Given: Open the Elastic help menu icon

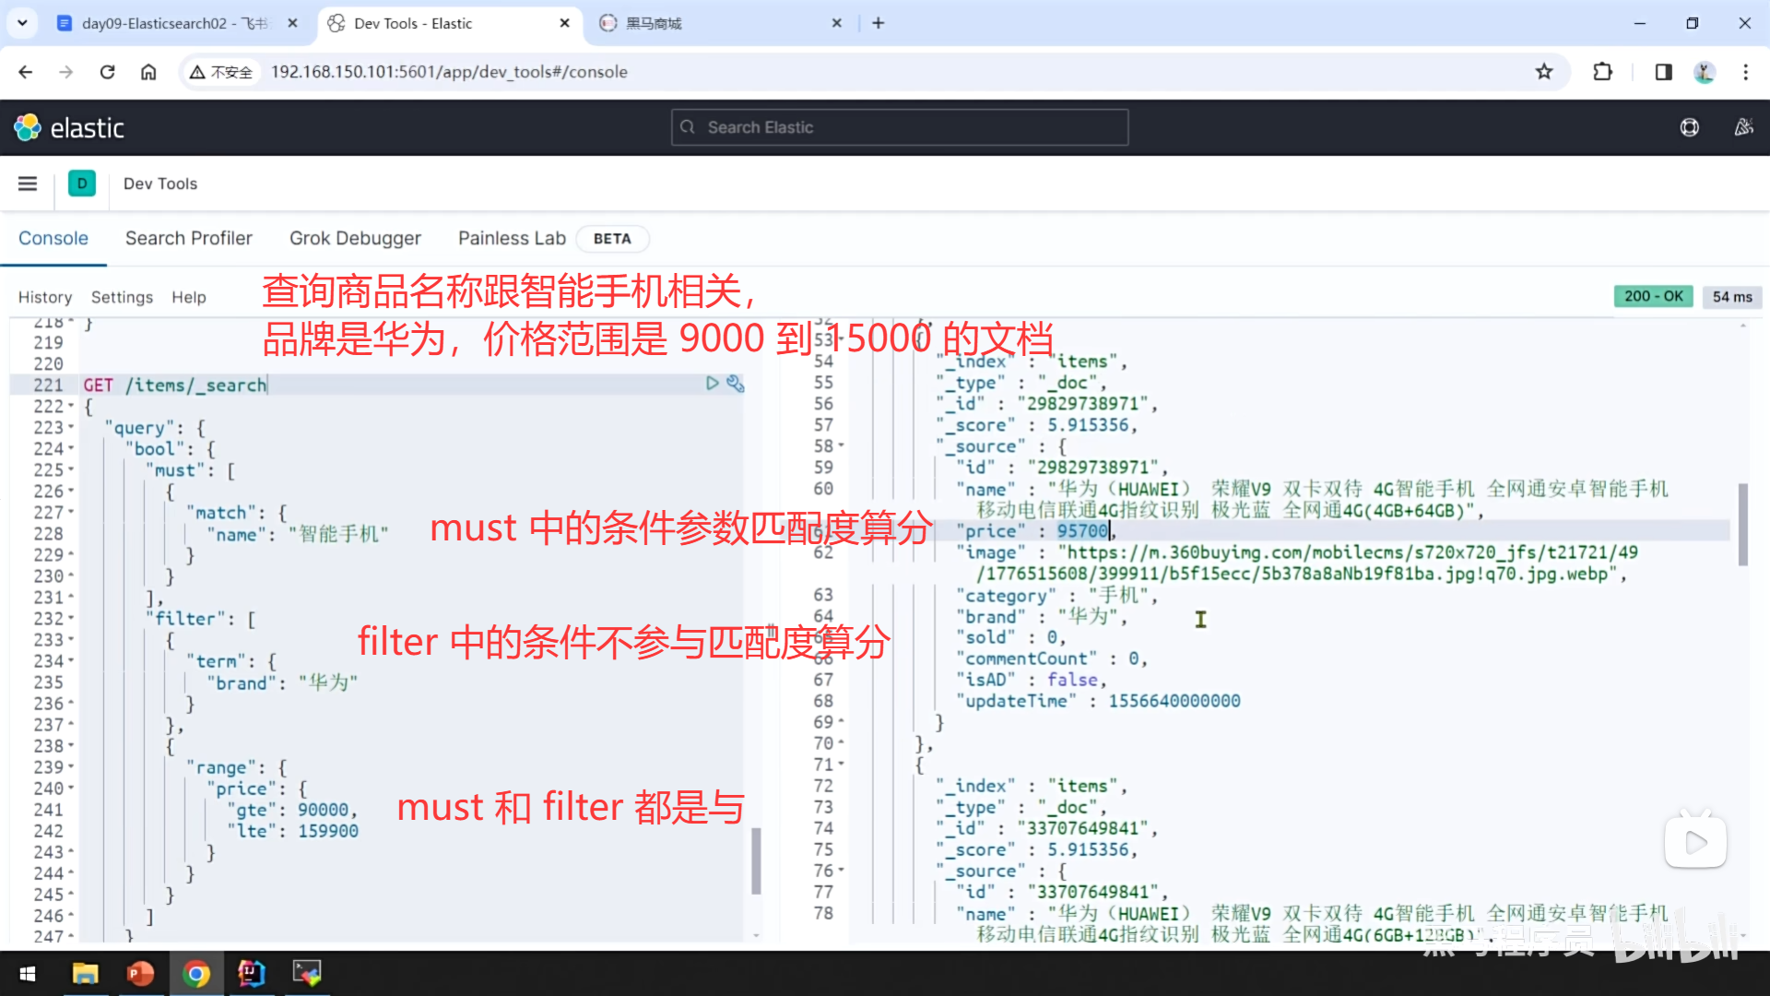Looking at the screenshot, I should pos(1689,127).
